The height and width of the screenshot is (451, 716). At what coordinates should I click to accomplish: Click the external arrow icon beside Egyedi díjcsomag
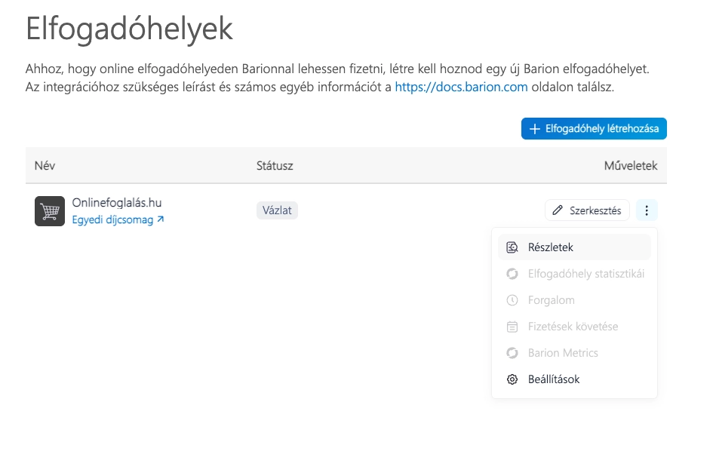tap(161, 220)
